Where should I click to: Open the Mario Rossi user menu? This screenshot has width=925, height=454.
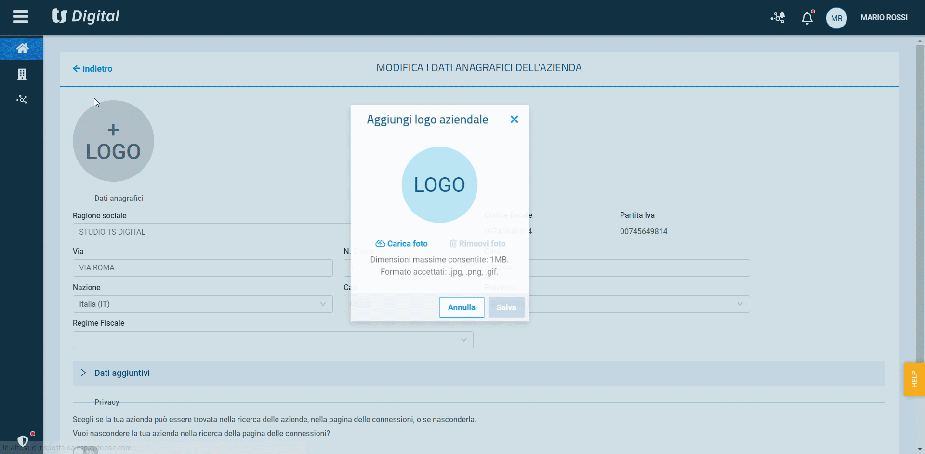[884, 17]
